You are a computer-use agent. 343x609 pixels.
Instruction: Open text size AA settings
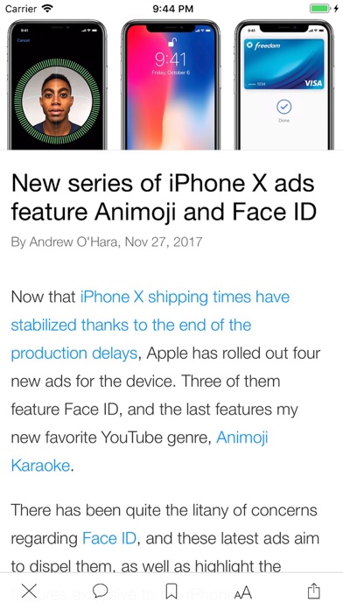pos(242,592)
